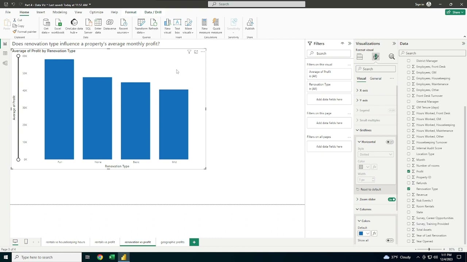
Task: Click the Save icon in title bar
Action: [x=6, y=4]
